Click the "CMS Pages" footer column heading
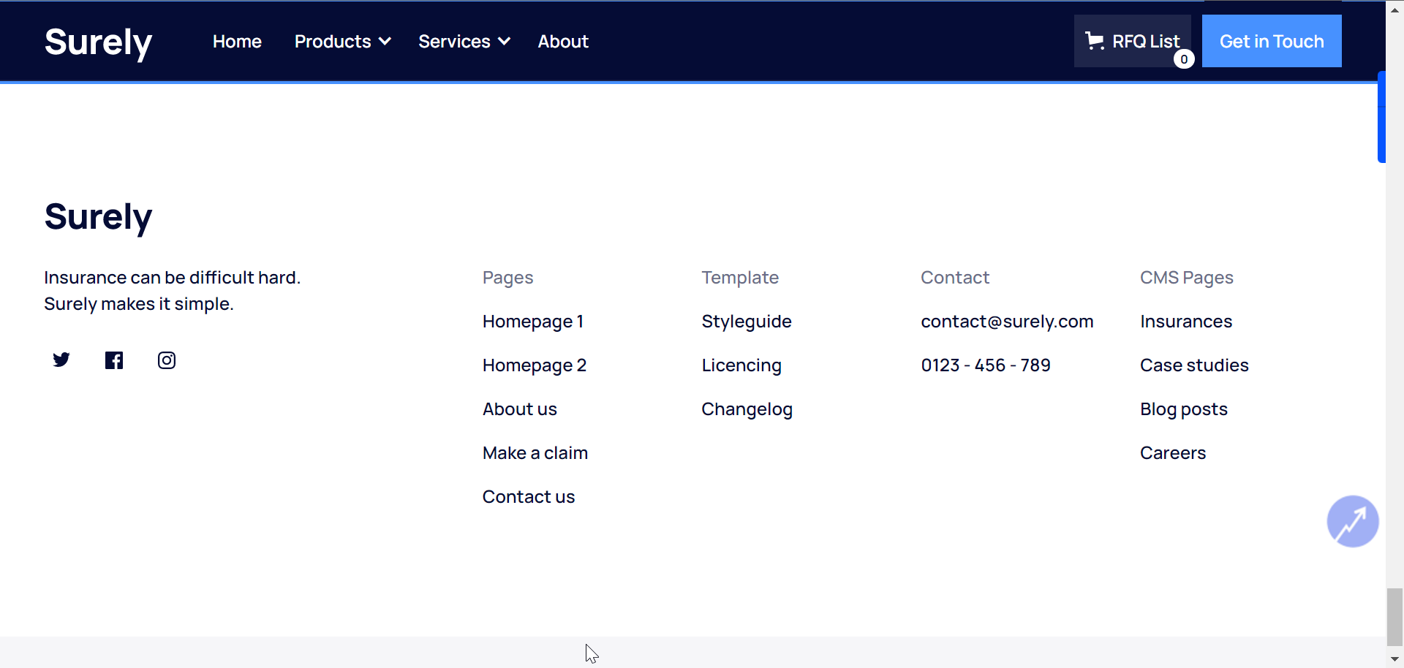The image size is (1404, 668). pyautogui.click(x=1187, y=278)
